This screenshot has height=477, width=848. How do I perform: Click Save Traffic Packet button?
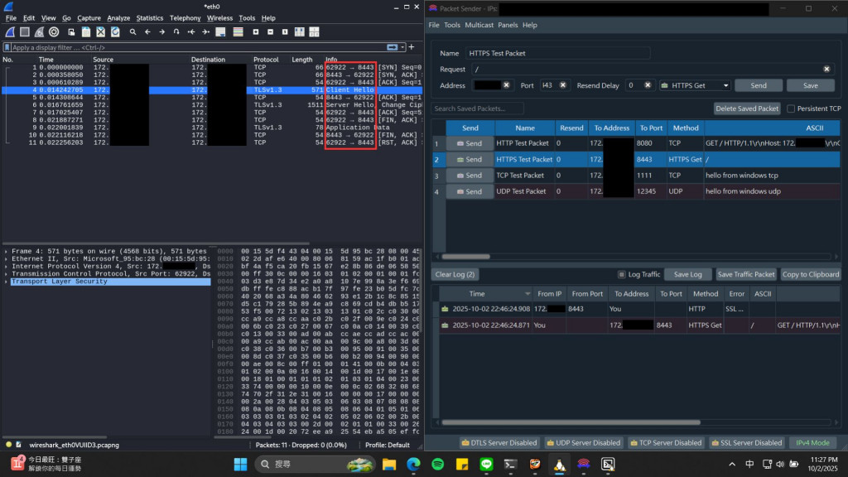tap(746, 275)
